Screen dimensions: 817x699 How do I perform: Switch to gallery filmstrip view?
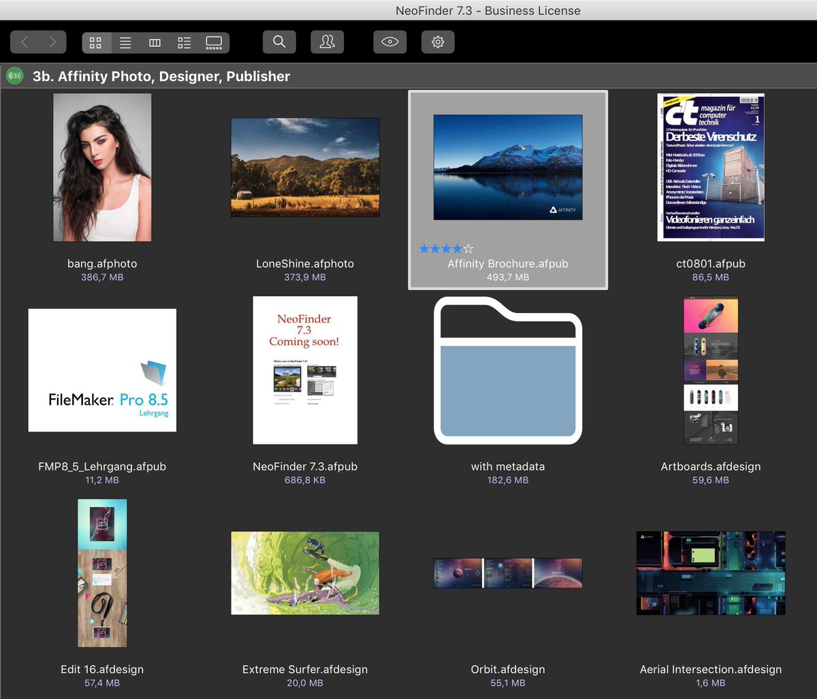[214, 43]
